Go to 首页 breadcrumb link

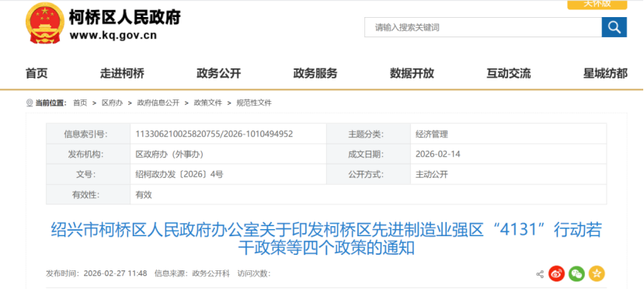click(80, 103)
